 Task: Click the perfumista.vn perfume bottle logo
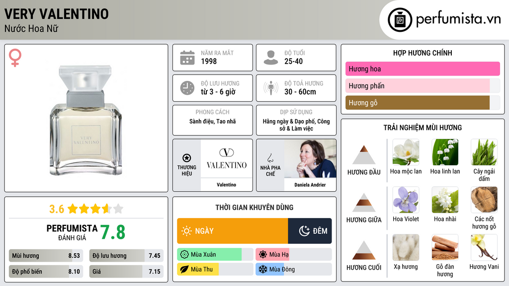point(400,20)
